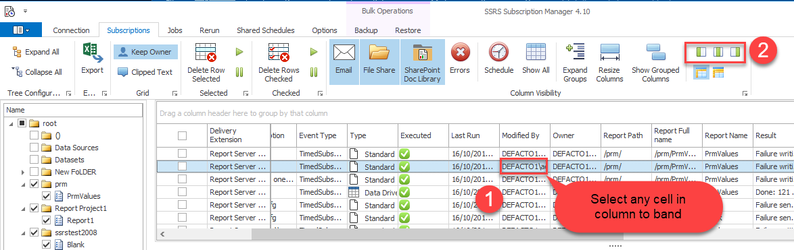794x250 pixels.
Task: Switch to the Jobs ribbon tab
Action: (x=174, y=30)
